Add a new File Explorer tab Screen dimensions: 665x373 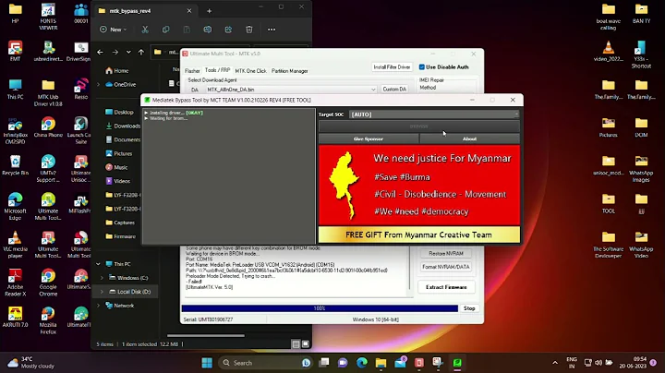[209, 11]
